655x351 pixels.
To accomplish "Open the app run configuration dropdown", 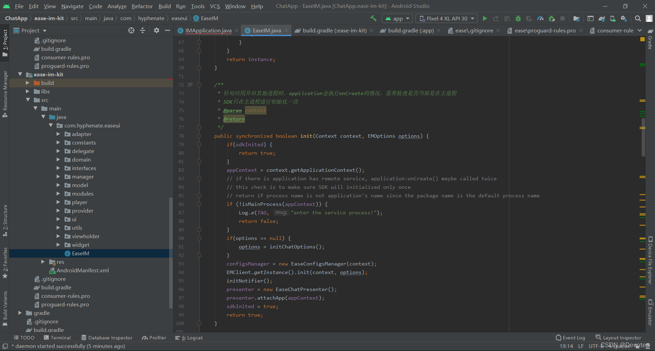I will (397, 18).
